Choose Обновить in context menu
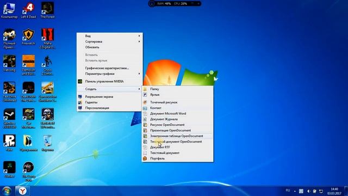The image size is (348, 196). [110, 47]
